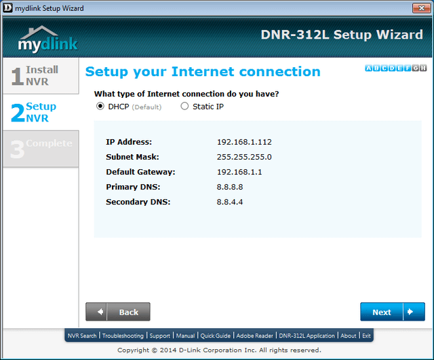Open the DNR-312L Application link
Image resolution: width=434 pixels, height=360 pixels.
pyautogui.click(x=307, y=336)
